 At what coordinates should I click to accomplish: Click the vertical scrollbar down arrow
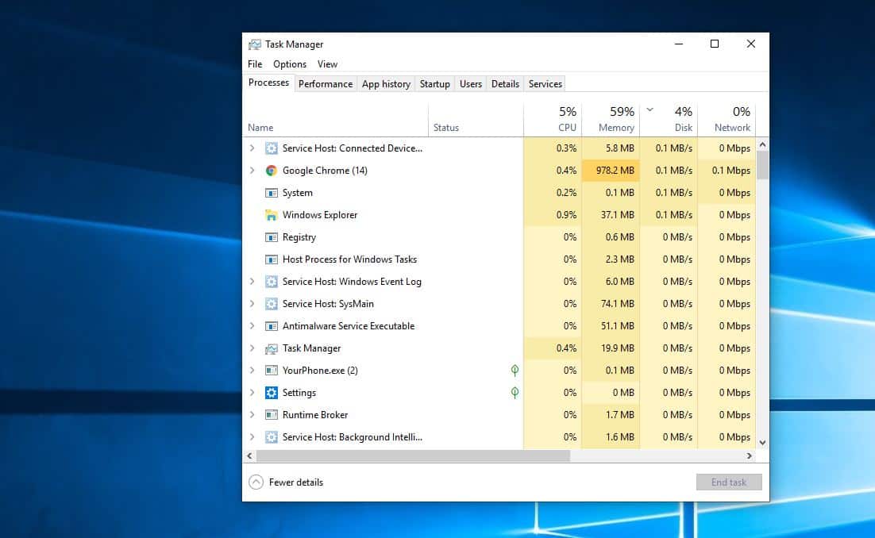(x=762, y=443)
